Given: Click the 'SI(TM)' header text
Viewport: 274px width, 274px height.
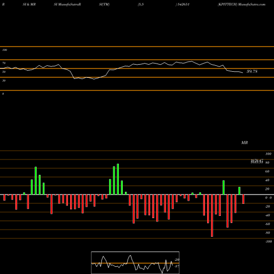Looking at the screenshot, I should point(104,4).
